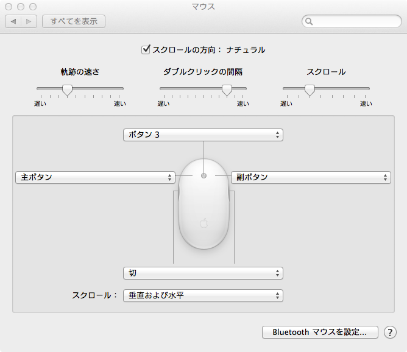Screen dimensions: 407x352
Task: Click the Apple logo on mouse image
Action: 203,223
